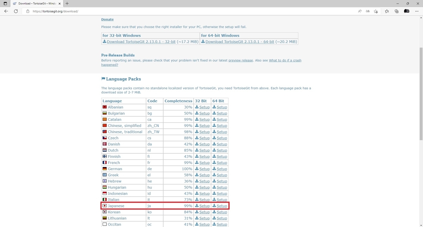The height and width of the screenshot is (227, 423).
Task: Click the Translate page icon
Action: tap(368, 11)
